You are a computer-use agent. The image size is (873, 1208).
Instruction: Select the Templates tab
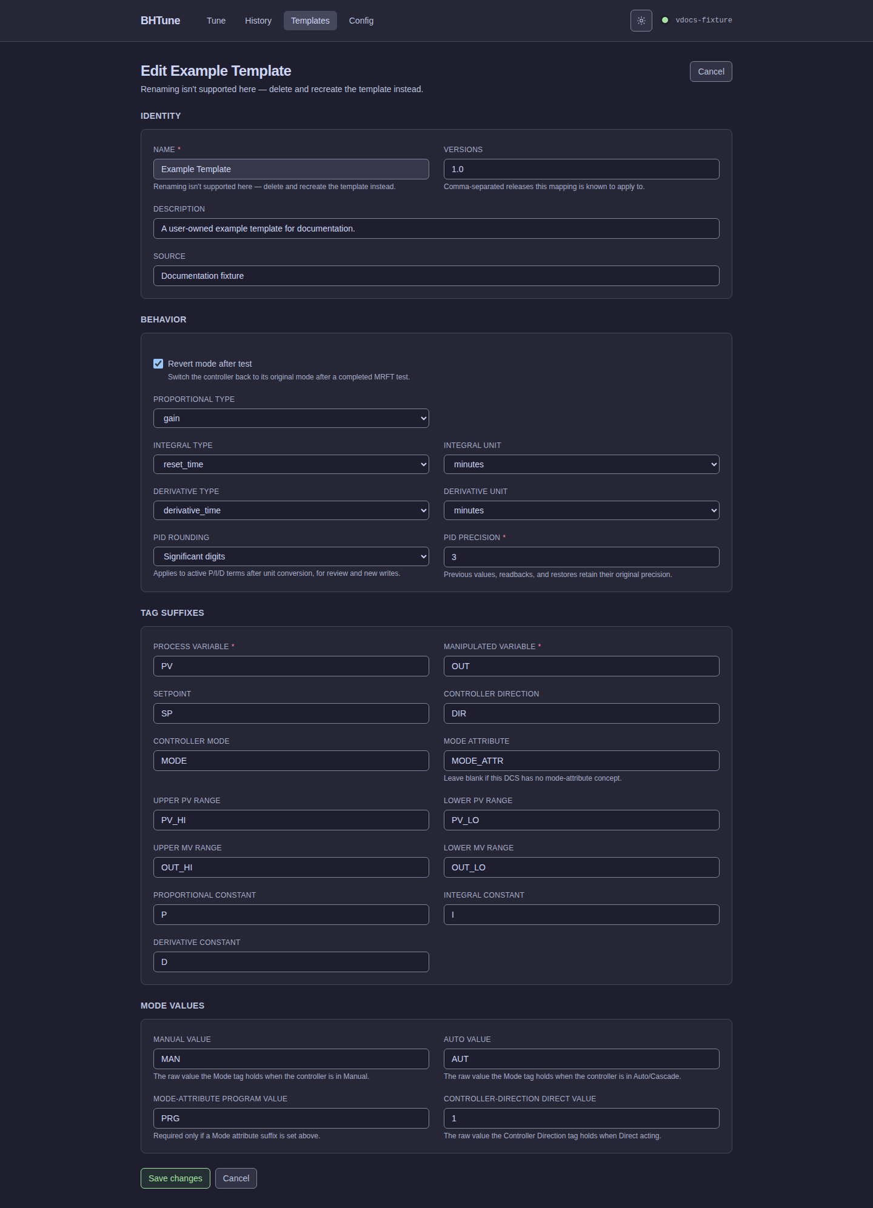pyautogui.click(x=310, y=21)
